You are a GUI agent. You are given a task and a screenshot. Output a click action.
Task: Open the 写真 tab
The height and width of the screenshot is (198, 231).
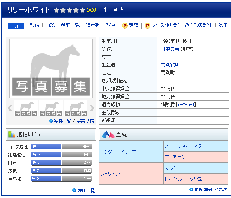pyautogui.click(x=111, y=25)
